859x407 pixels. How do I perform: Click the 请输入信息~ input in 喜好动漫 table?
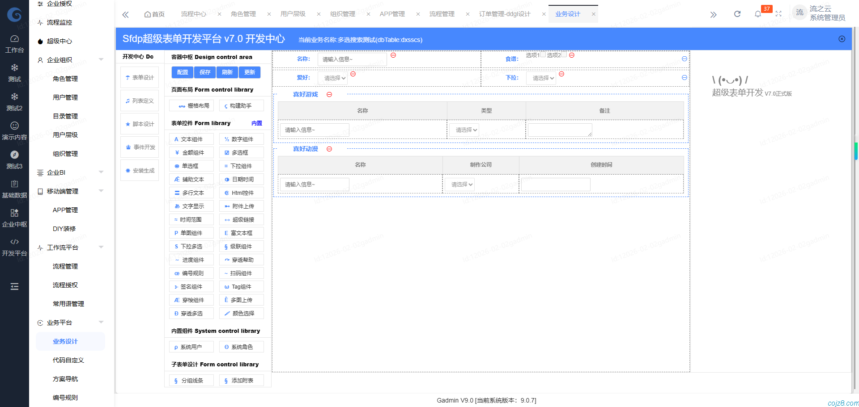(x=314, y=184)
